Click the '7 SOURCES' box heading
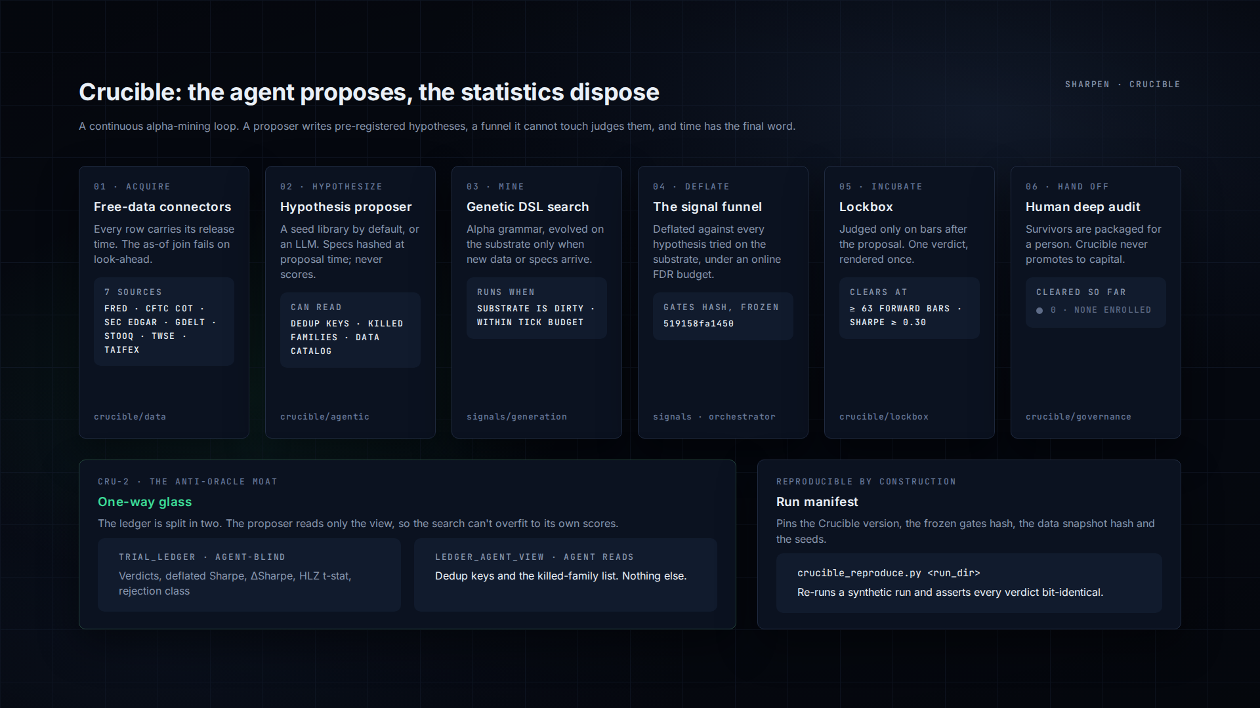This screenshot has width=1260, height=708. (133, 292)
